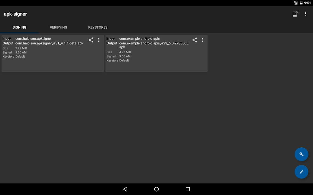The height and width of the screenshot is (195, 313).
Task: Tap the blue pencil floating button
Action: (x=301, y=172)
